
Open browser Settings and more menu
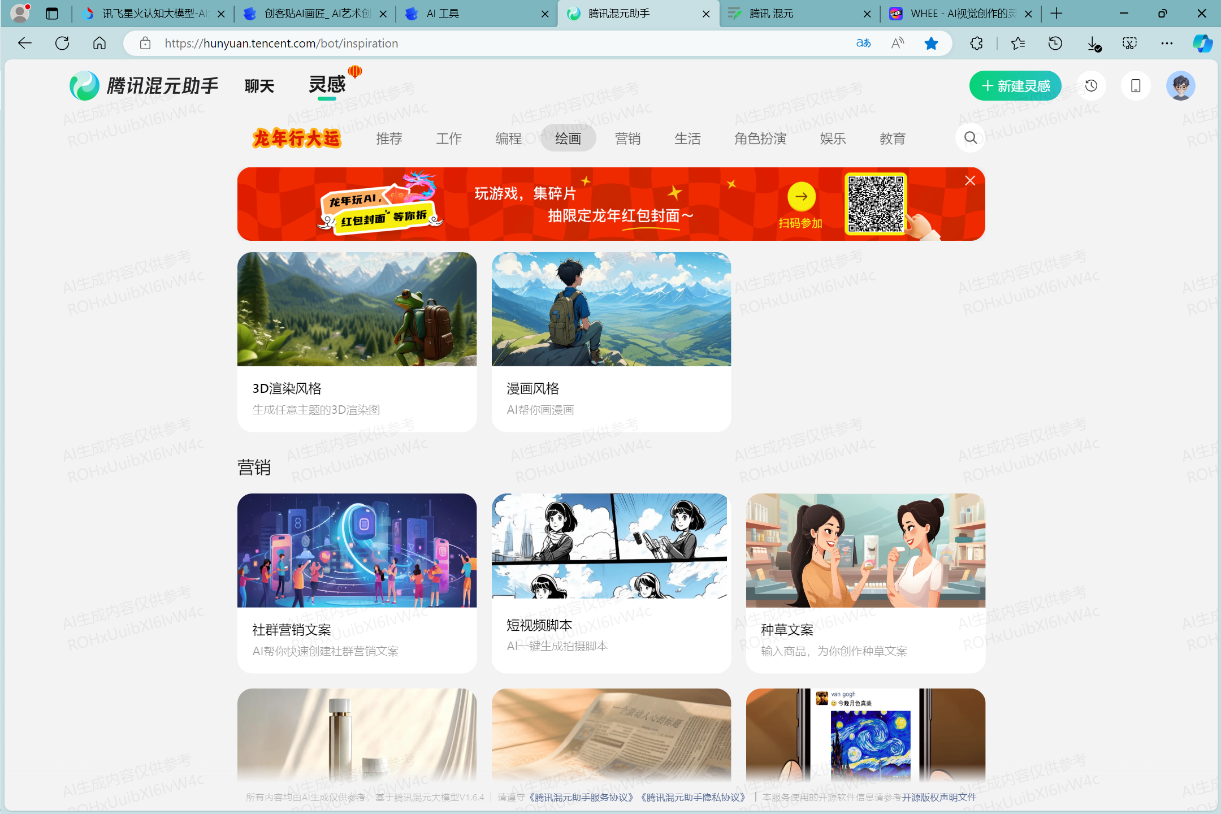click(x=1167, y=43)
